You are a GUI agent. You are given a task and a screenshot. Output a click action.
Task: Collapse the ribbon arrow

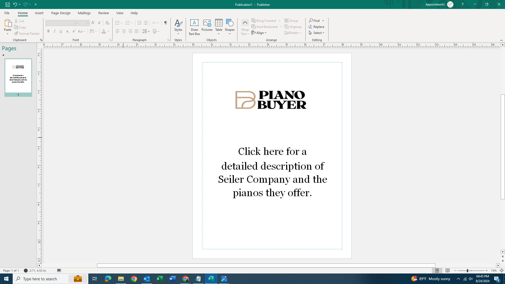click(501, 40)
